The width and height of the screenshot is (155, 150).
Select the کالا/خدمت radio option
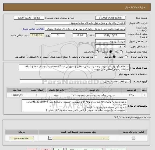pos(97,52)
